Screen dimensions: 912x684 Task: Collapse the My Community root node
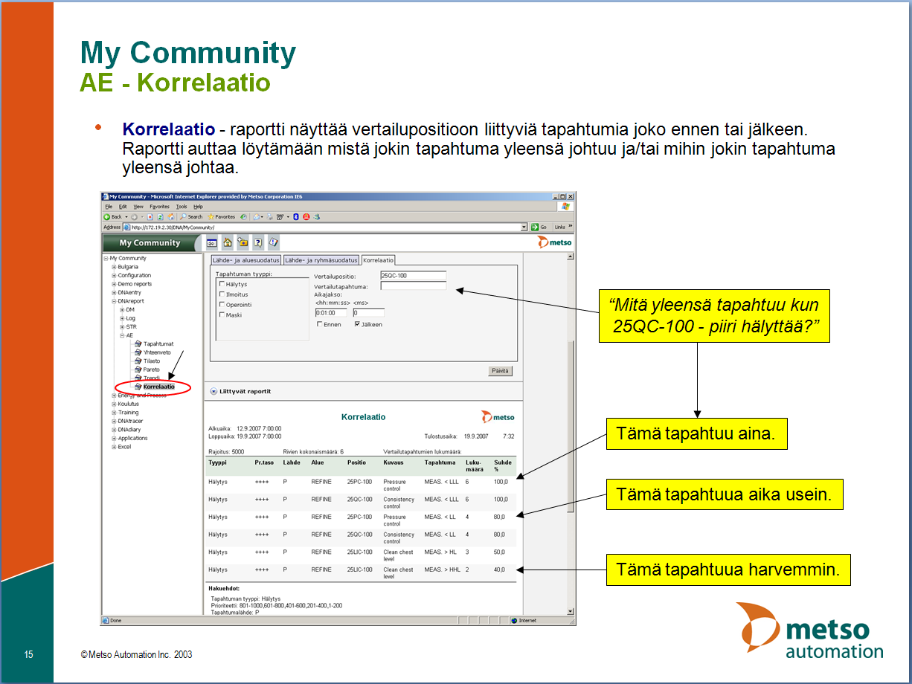[106, 258]
